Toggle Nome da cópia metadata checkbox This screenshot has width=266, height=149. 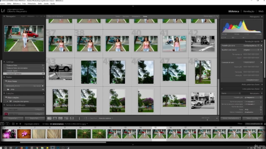261,107
